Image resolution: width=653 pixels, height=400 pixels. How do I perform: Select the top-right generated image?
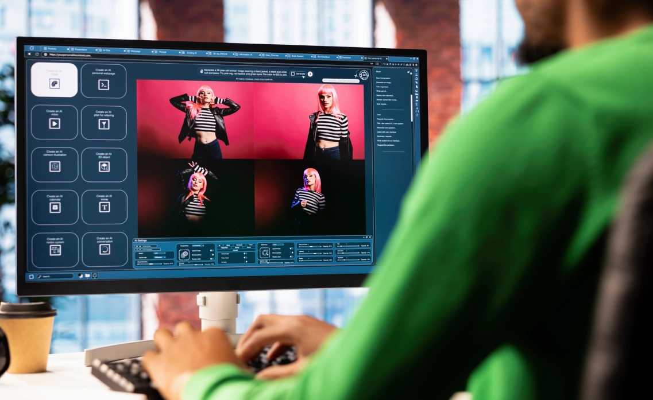pos(309,121)
